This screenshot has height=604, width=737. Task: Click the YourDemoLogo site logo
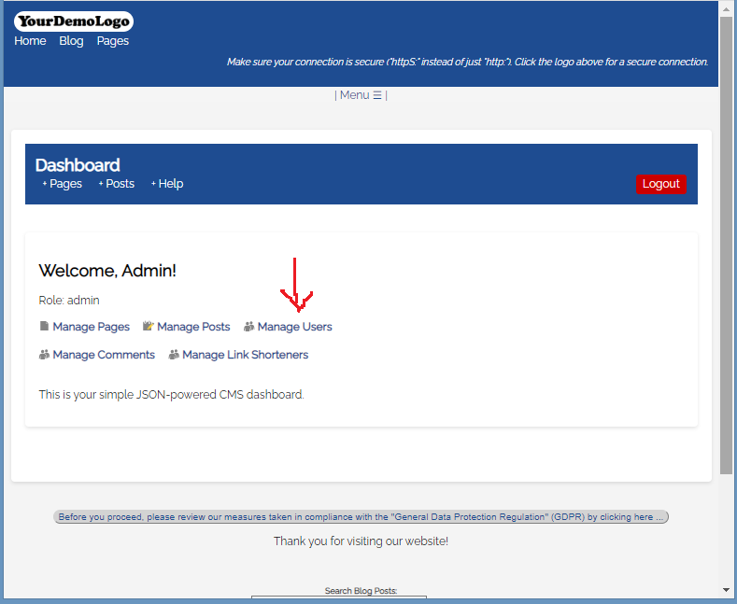[74, 21]
